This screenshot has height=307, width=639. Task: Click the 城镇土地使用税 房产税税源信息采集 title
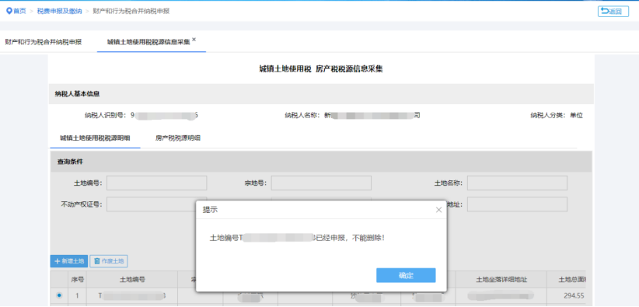point(321,69)
